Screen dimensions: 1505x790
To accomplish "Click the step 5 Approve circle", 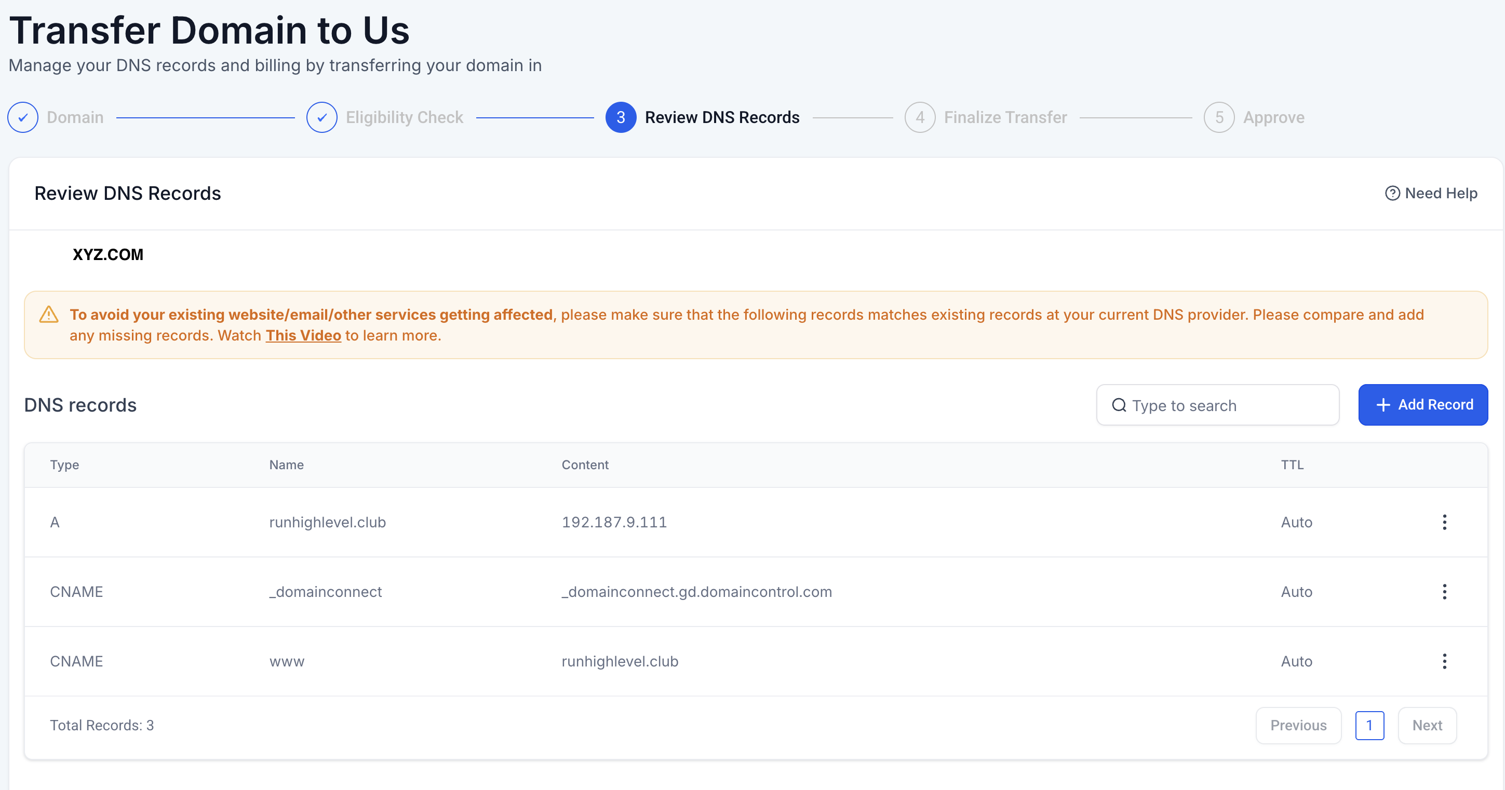I will point(1219,117).
